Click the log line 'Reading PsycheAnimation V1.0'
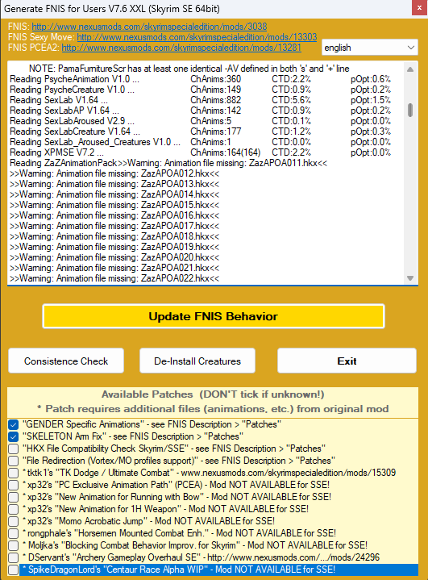428x580 pixels. 200,79
